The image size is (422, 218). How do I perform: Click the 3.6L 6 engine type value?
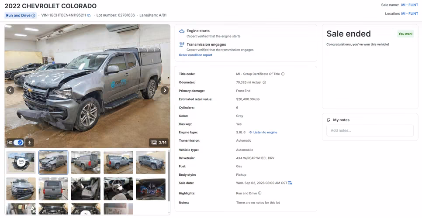pos(241,133)
